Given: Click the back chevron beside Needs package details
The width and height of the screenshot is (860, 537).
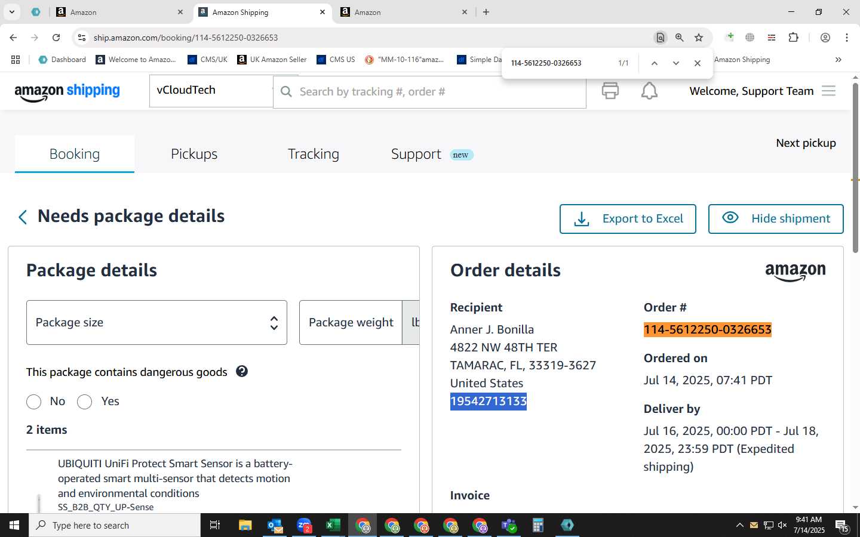Looking at the screenshot, I should coord(23,217).
